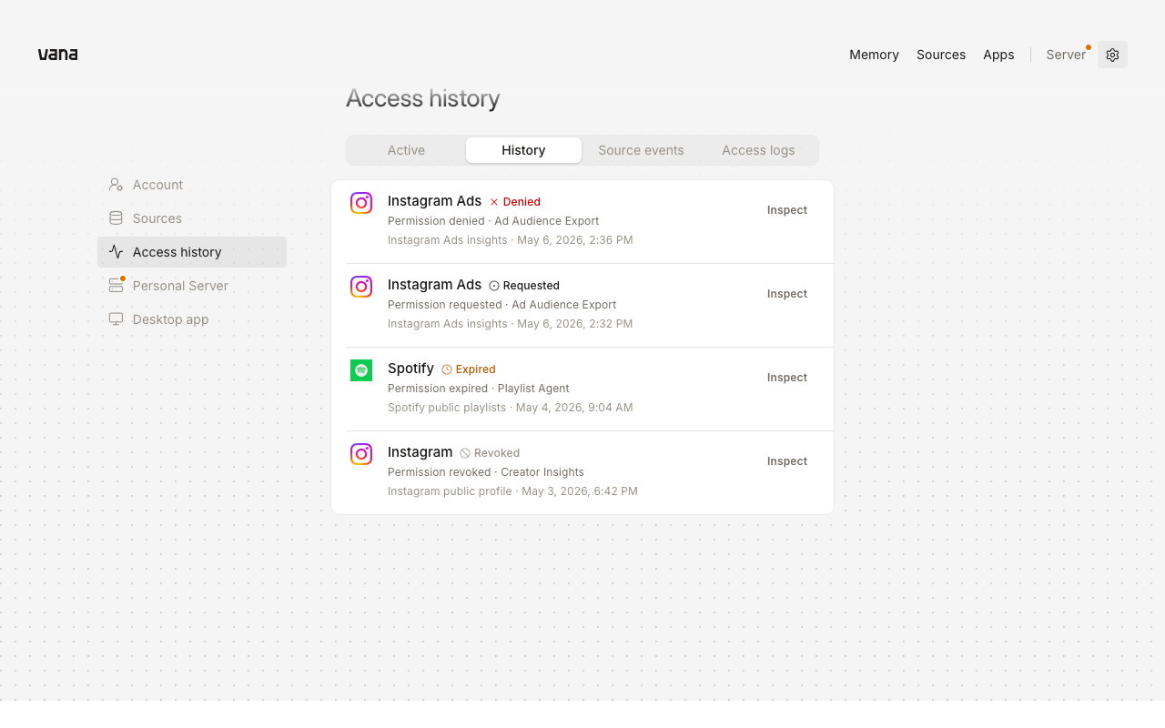Screen dimensions: 1165x728
Task: Click the 'Access history' page heading
Action: 423,98
